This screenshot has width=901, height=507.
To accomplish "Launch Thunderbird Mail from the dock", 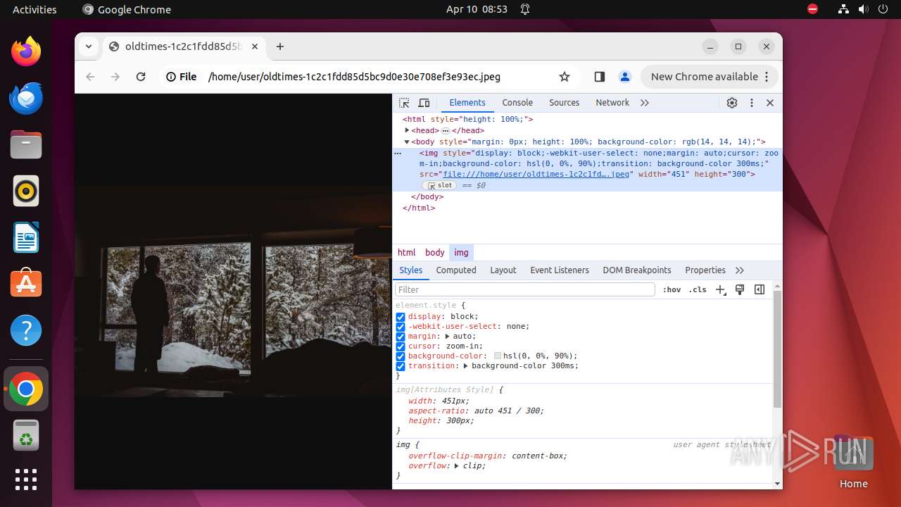I will coord(26,99).
